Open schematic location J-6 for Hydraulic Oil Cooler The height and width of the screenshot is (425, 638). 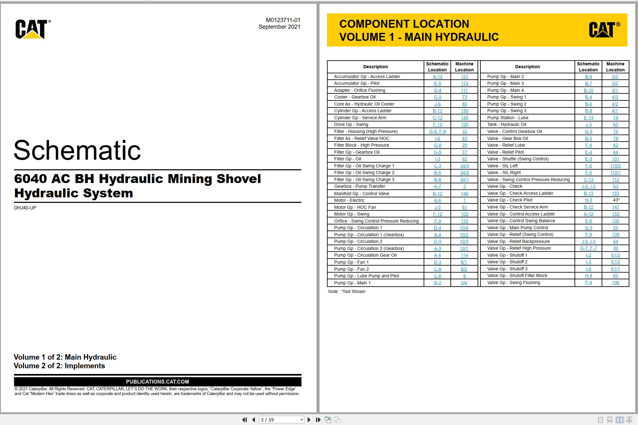click(x=437, y=104)
